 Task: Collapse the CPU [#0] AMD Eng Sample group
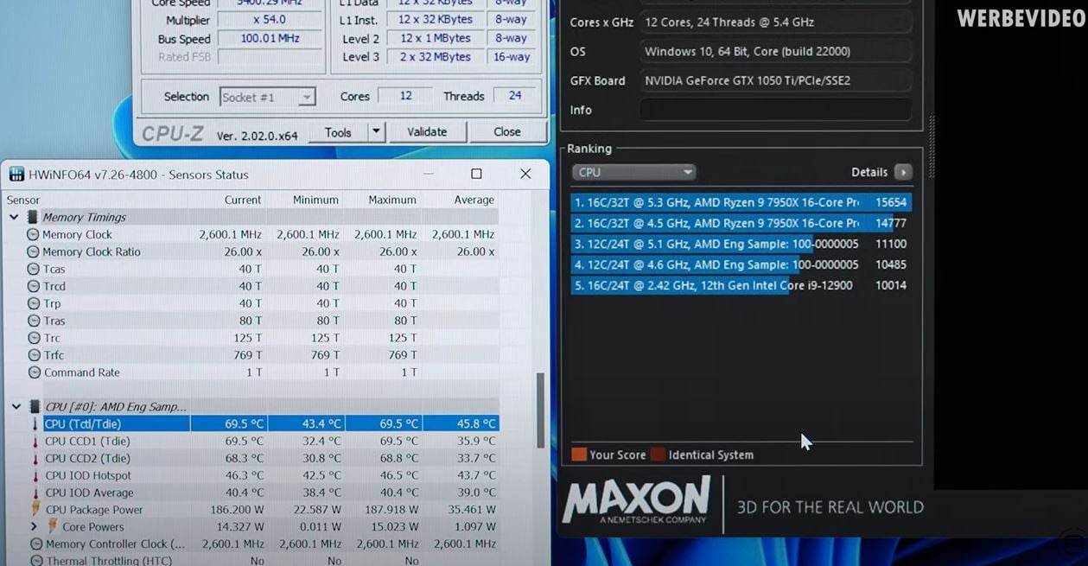click(x=16, y=406)
